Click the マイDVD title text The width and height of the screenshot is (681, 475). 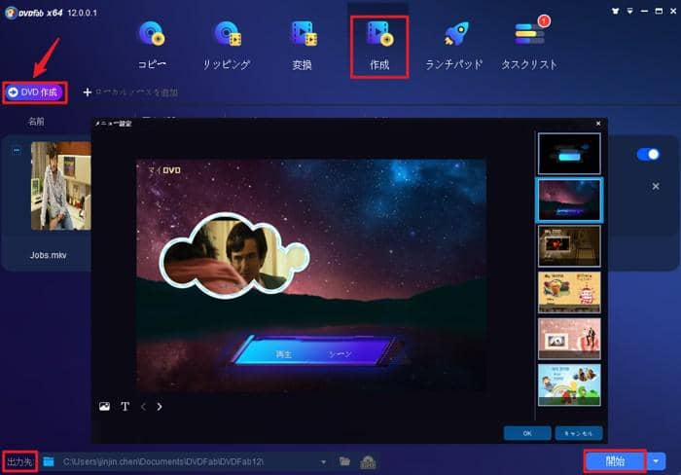pos(164,170)
